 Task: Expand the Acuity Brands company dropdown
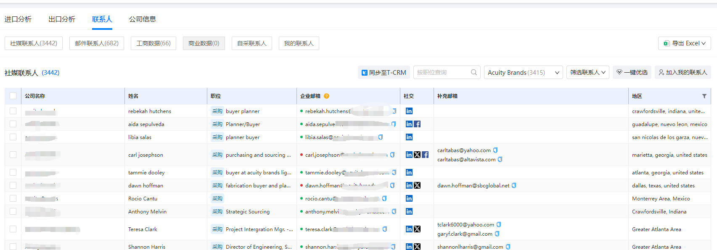tap(523, 72)
